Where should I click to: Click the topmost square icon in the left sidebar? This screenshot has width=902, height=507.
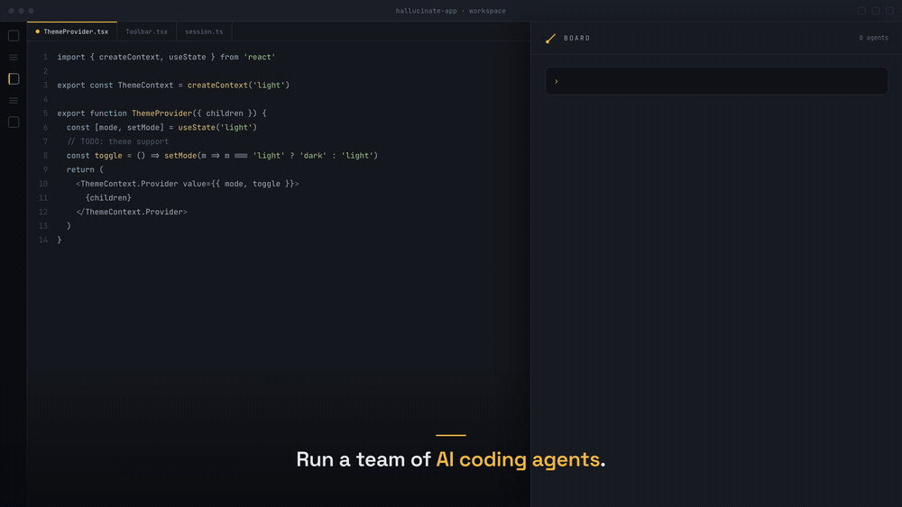[14, 36]
